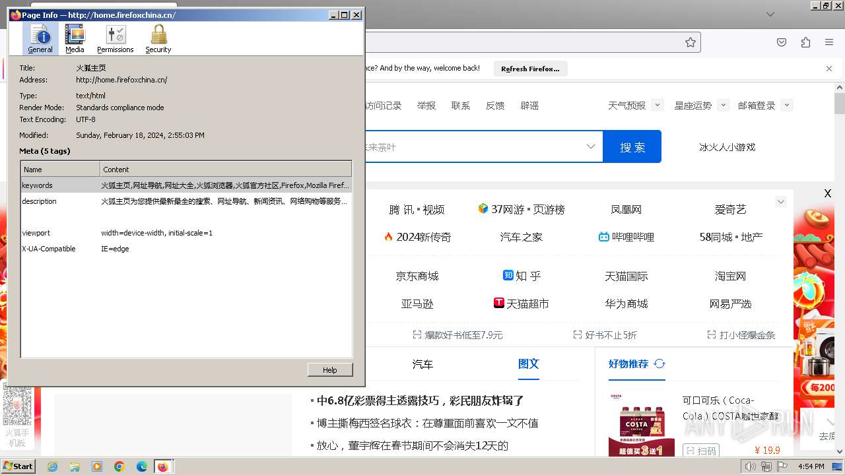845x475 pixels.
Task: Open the Extensions puzzle icon
Action: pyautogui.click(x=805, y=42)
